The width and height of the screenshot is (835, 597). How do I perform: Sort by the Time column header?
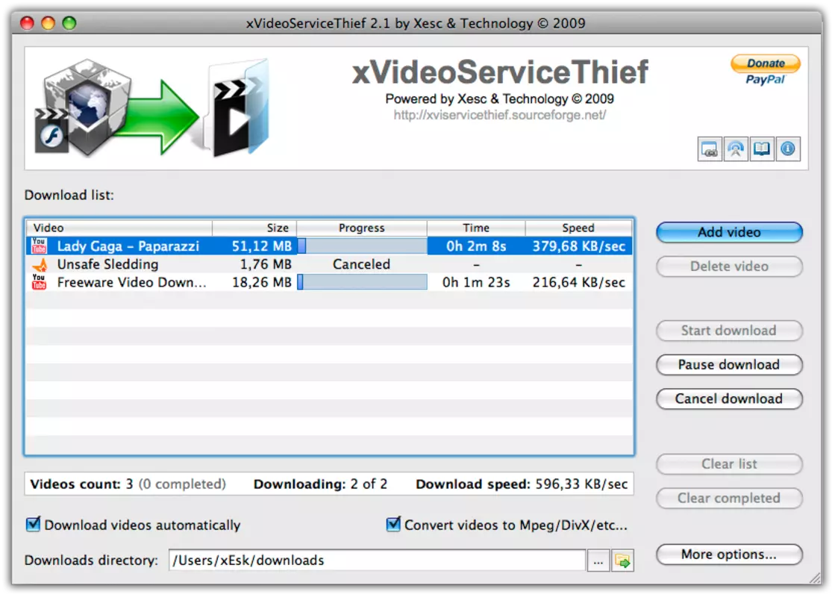pos(476,228)
